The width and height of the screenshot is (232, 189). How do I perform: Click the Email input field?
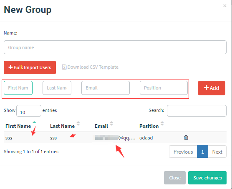tap(106, 88)
